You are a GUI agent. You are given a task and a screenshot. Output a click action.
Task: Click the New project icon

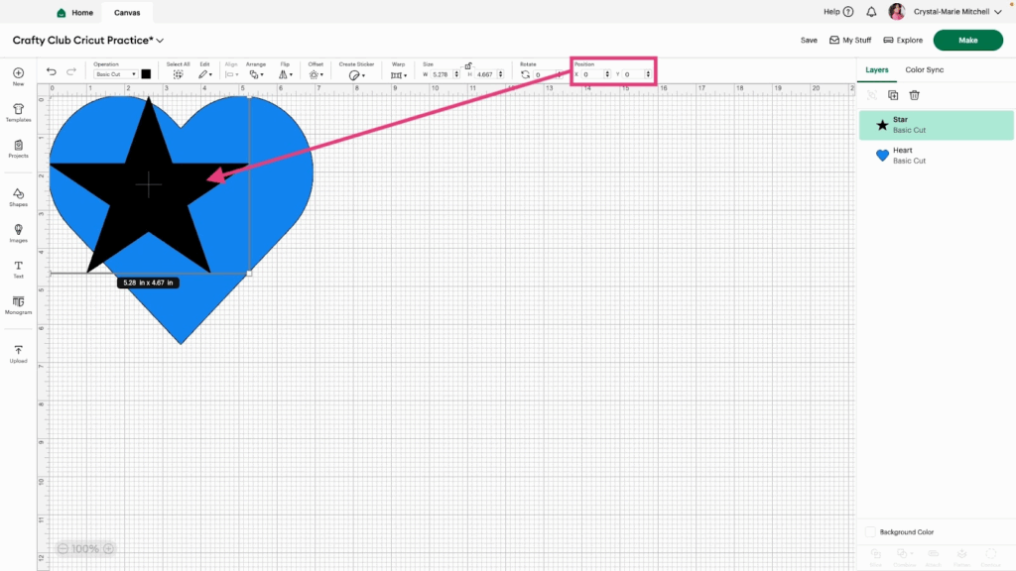pos(18,73)
